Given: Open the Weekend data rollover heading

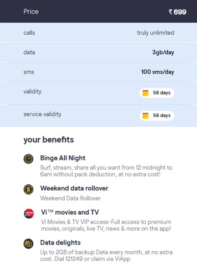Looking at the screenshot, I should 74,188.
